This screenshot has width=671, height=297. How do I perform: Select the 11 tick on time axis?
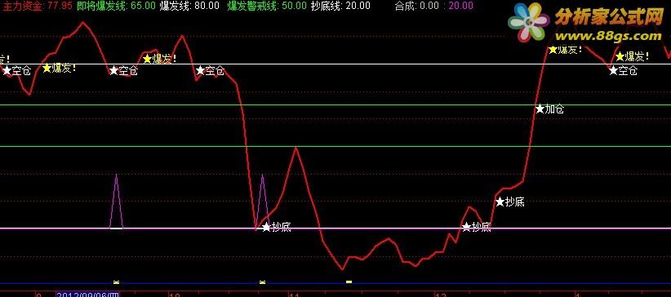click(x=294, y=295)
